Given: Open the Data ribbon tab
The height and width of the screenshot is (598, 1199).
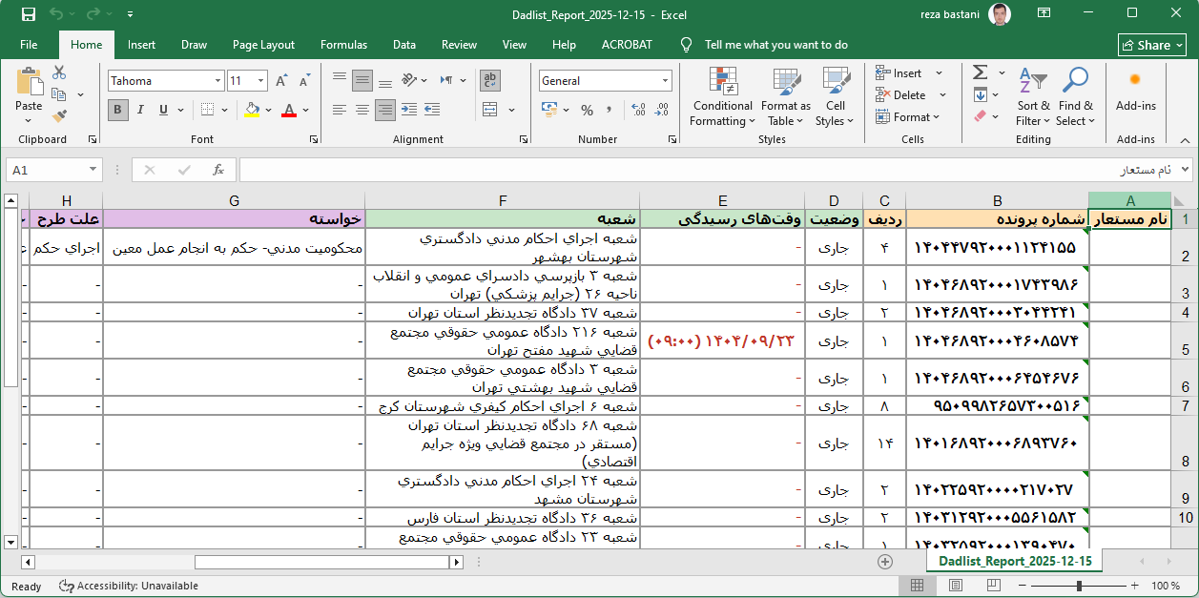Looking at the screenshot, I should [404, 45].
